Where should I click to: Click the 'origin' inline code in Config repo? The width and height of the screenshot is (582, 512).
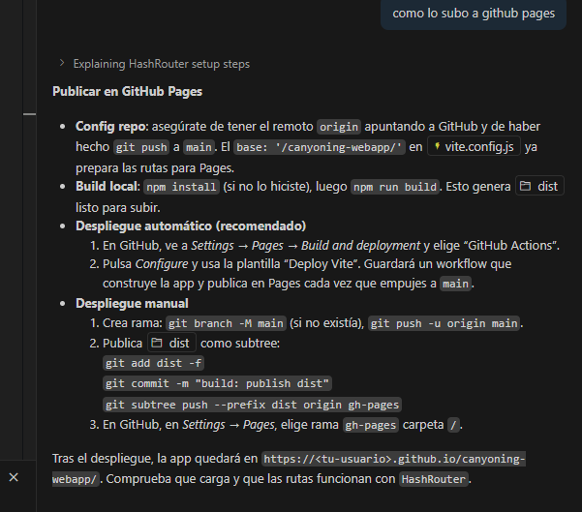coord(338,127)
